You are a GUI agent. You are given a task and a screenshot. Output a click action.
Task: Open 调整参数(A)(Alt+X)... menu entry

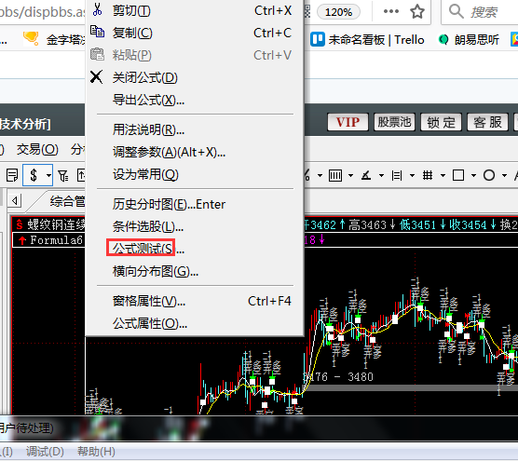point(195,152)
